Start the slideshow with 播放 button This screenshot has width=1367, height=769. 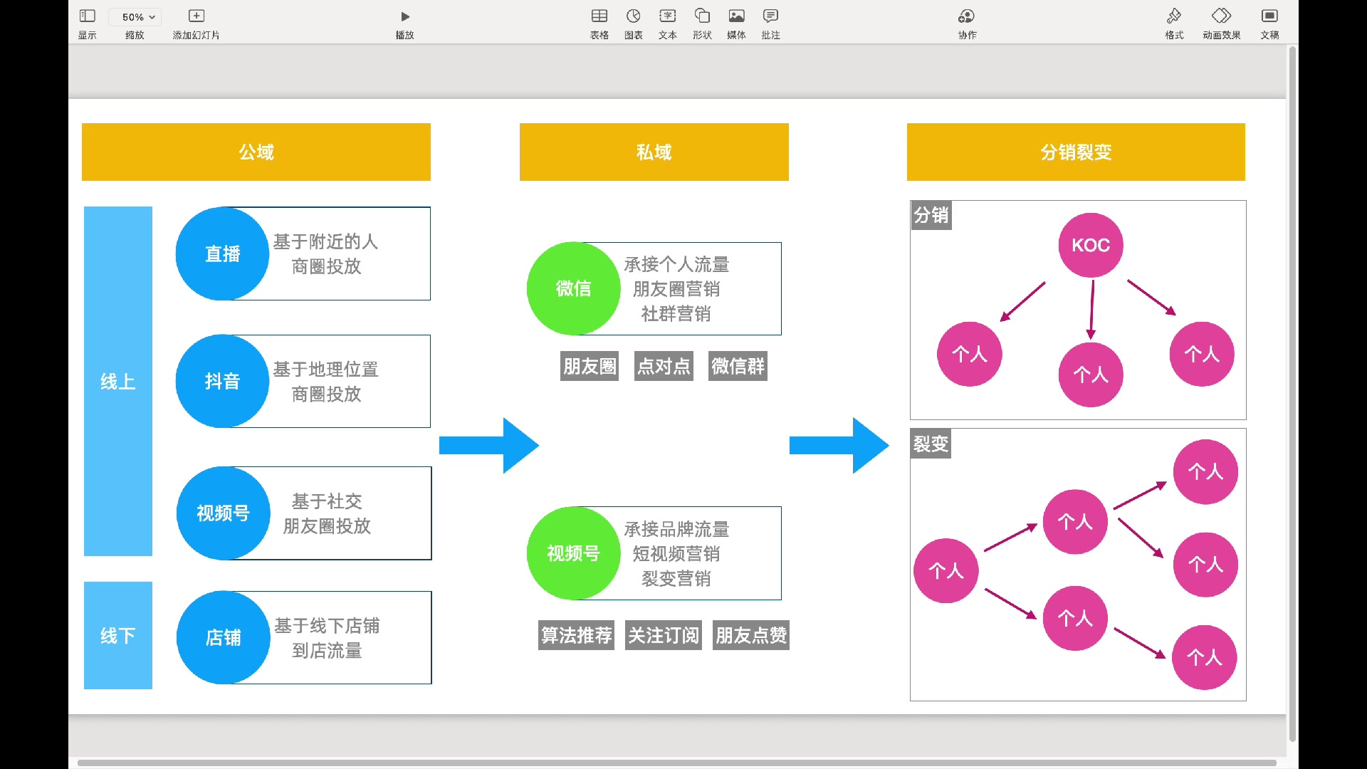tap(404, 16)
